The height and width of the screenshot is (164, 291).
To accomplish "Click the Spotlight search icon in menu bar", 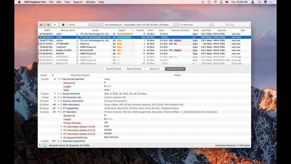I will [x=260, y=2].
